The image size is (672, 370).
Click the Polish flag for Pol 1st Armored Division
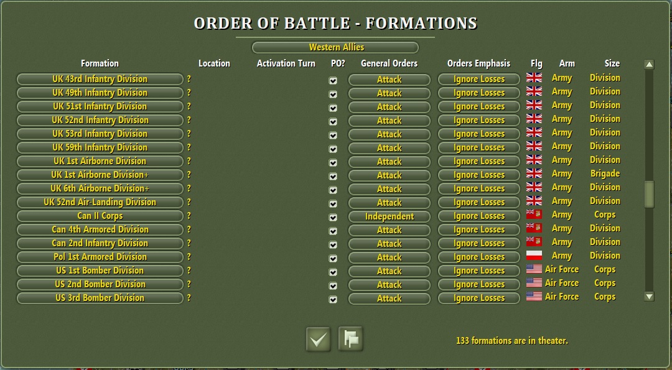pos(535,256)
